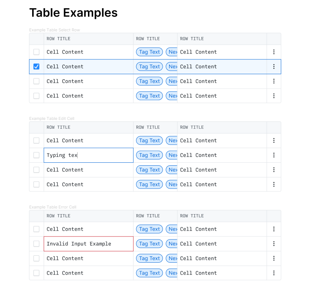Open three-dot menu on last row of Error table
This screenshot has height=300, width=313.
[x=274, y=273]
